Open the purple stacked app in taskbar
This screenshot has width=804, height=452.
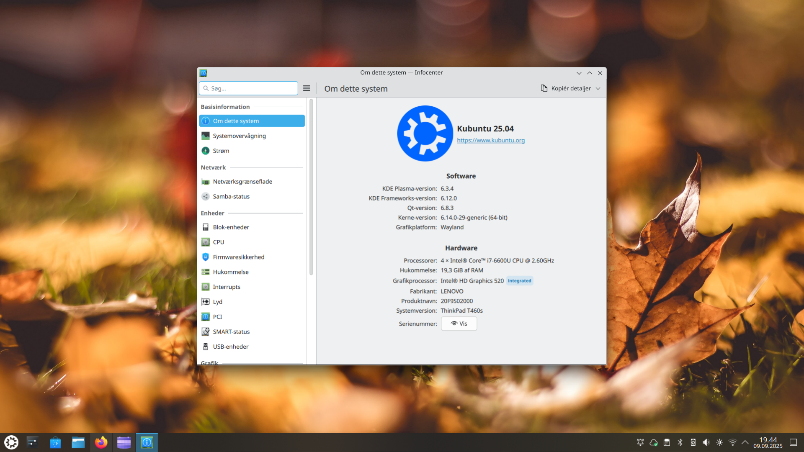(x=124, y=442)
